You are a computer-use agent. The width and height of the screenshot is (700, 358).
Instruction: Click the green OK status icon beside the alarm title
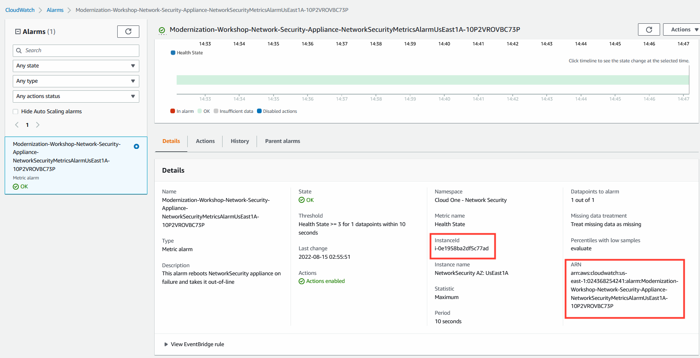162,30
